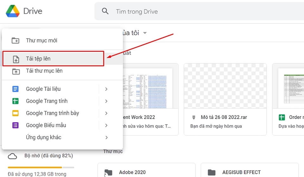Click the "Drive" title text
This screenshot has height=177, width=304.
33,11
